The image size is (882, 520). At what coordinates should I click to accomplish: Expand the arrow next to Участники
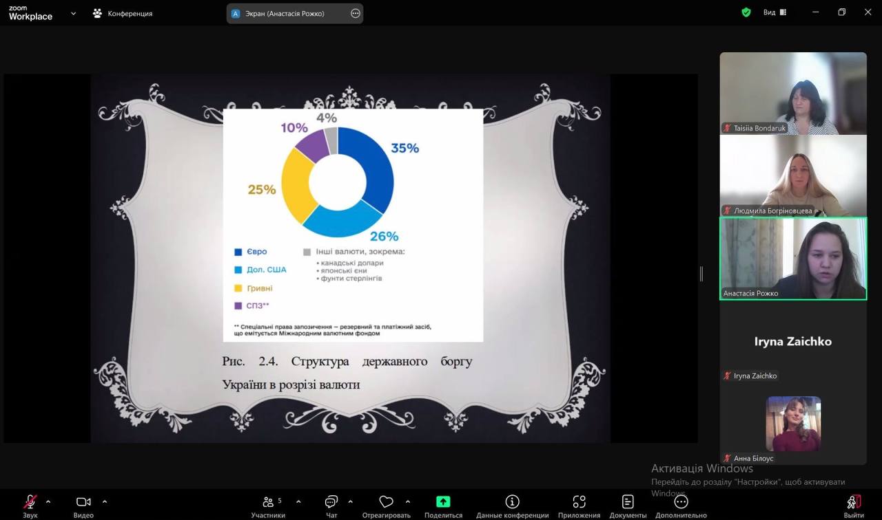click(x=298, y=501)
